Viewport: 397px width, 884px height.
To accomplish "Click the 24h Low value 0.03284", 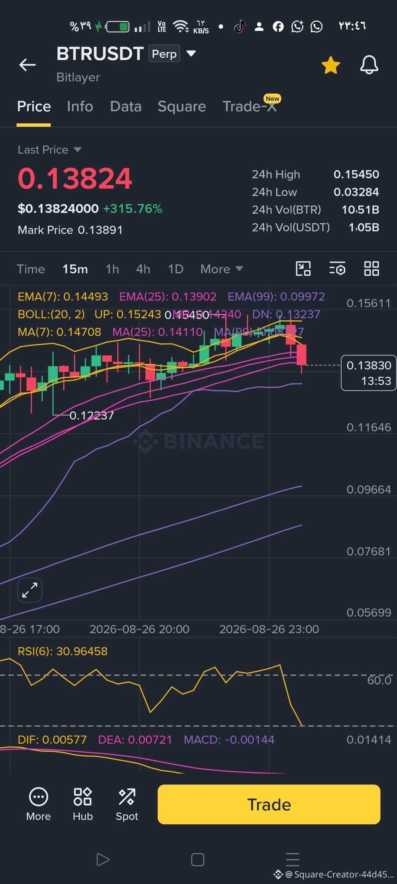I will tap(356, 192).
